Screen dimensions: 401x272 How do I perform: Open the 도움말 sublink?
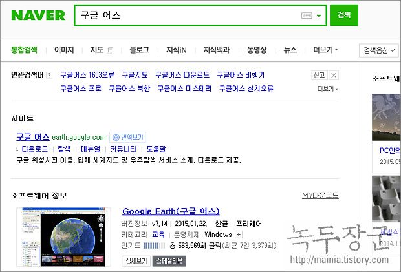pos(157,149)
